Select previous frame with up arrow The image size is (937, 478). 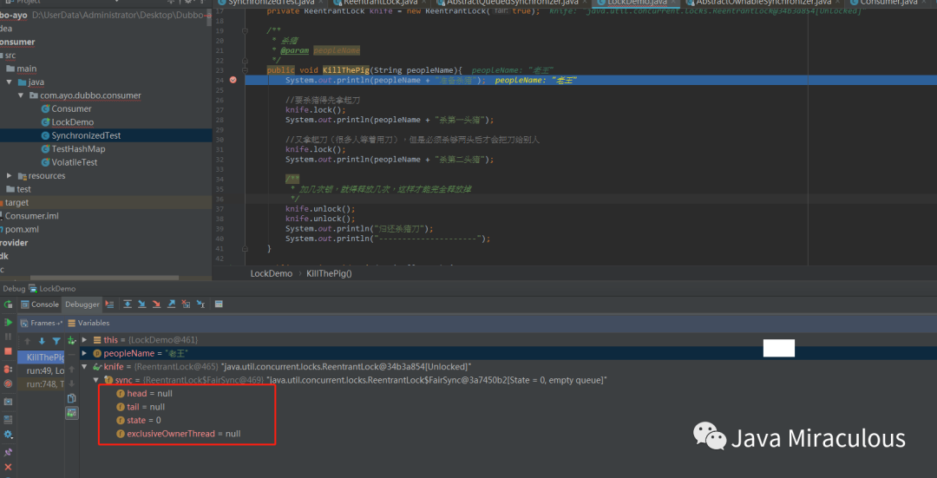tap(27, 341)
